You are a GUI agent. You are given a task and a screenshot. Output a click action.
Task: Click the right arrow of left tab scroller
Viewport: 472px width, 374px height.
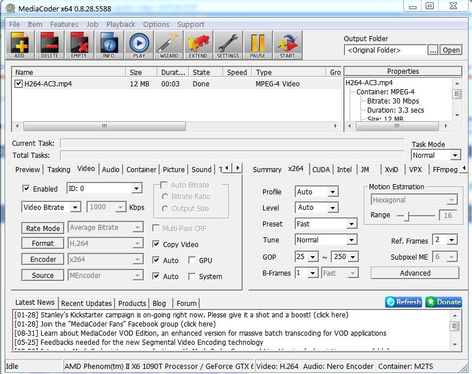pyautogui.click(x=237, y=168)
